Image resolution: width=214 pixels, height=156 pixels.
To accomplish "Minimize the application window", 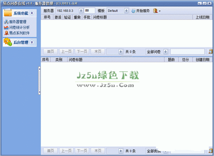I will pyautogui.click(x=200, y=4).
